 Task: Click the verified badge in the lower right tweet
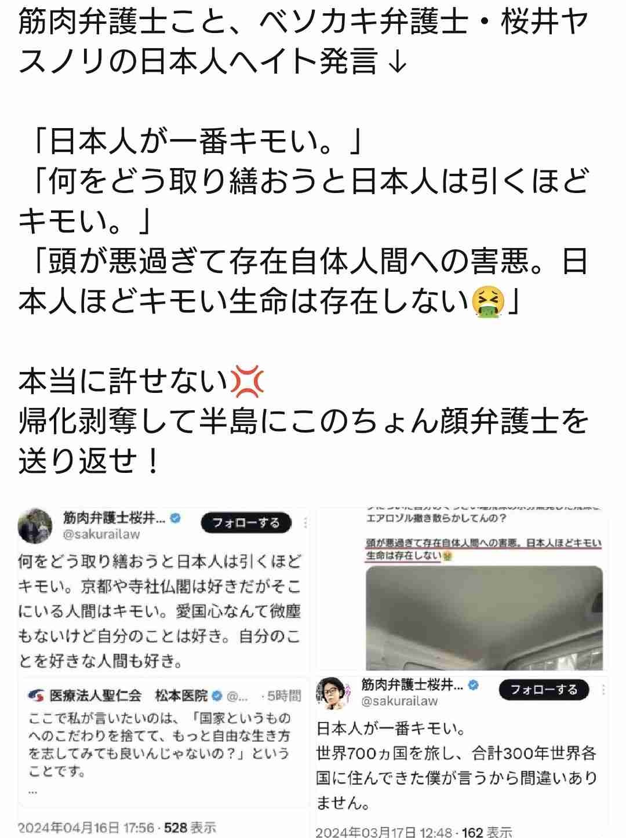click(474, 685)
